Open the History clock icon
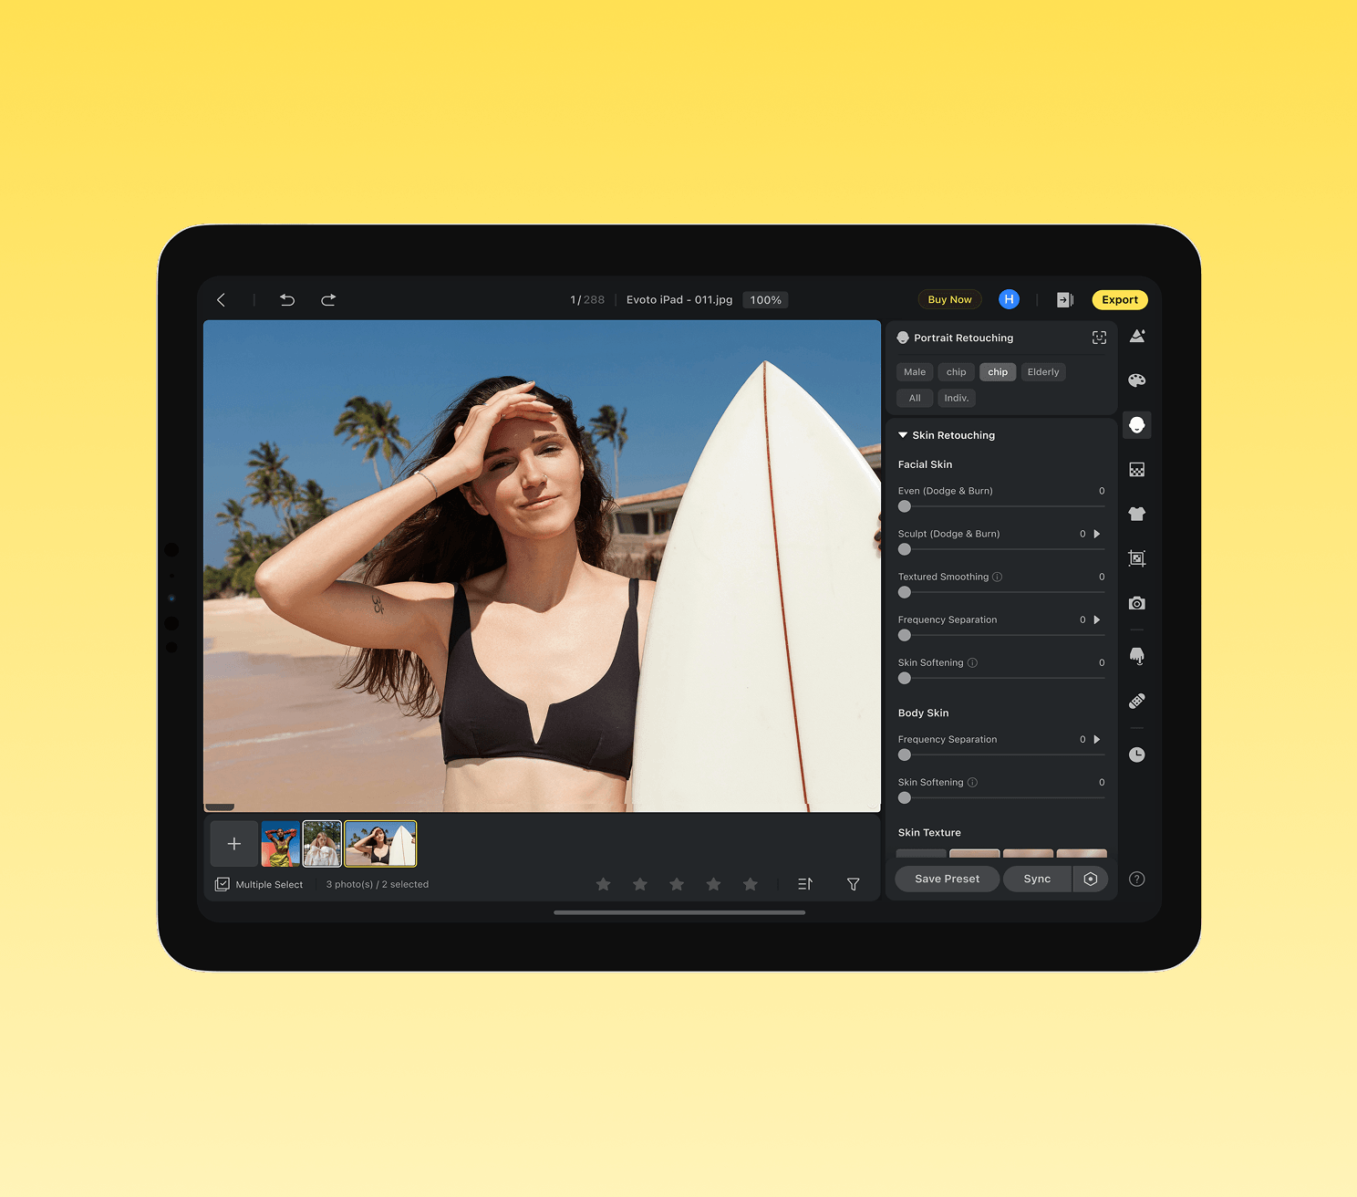Screen dimensions: 1357x1197 [x=1136, y=755]
